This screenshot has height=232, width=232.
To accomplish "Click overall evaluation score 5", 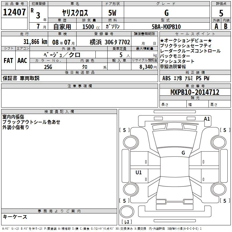I will pyautogui.click(x=221, y=13).
